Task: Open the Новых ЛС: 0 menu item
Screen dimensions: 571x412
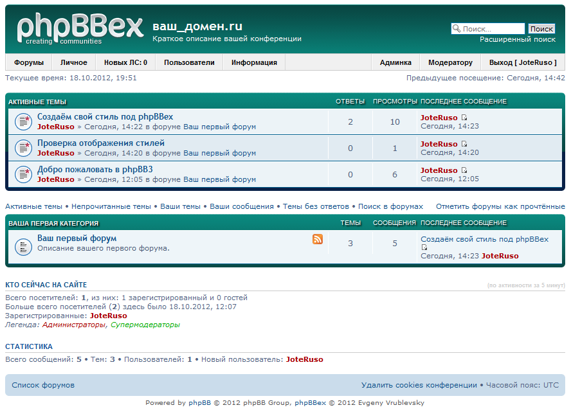Action: click(x=125, y=62)
